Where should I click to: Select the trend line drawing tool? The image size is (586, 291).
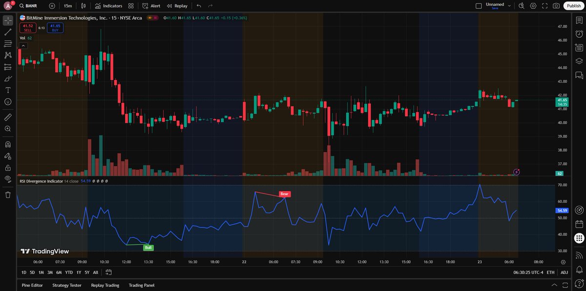point(8,32)
